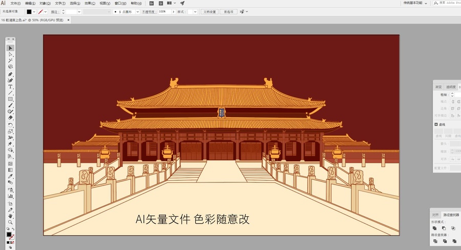Viewport: 461px width, 250px height.
Task: Select the Blend tool
Action: (10, 182)
